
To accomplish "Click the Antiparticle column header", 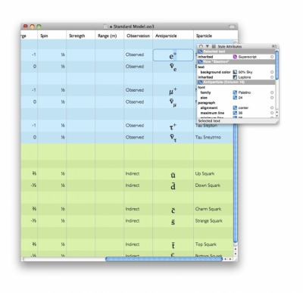I will (166, 36).
